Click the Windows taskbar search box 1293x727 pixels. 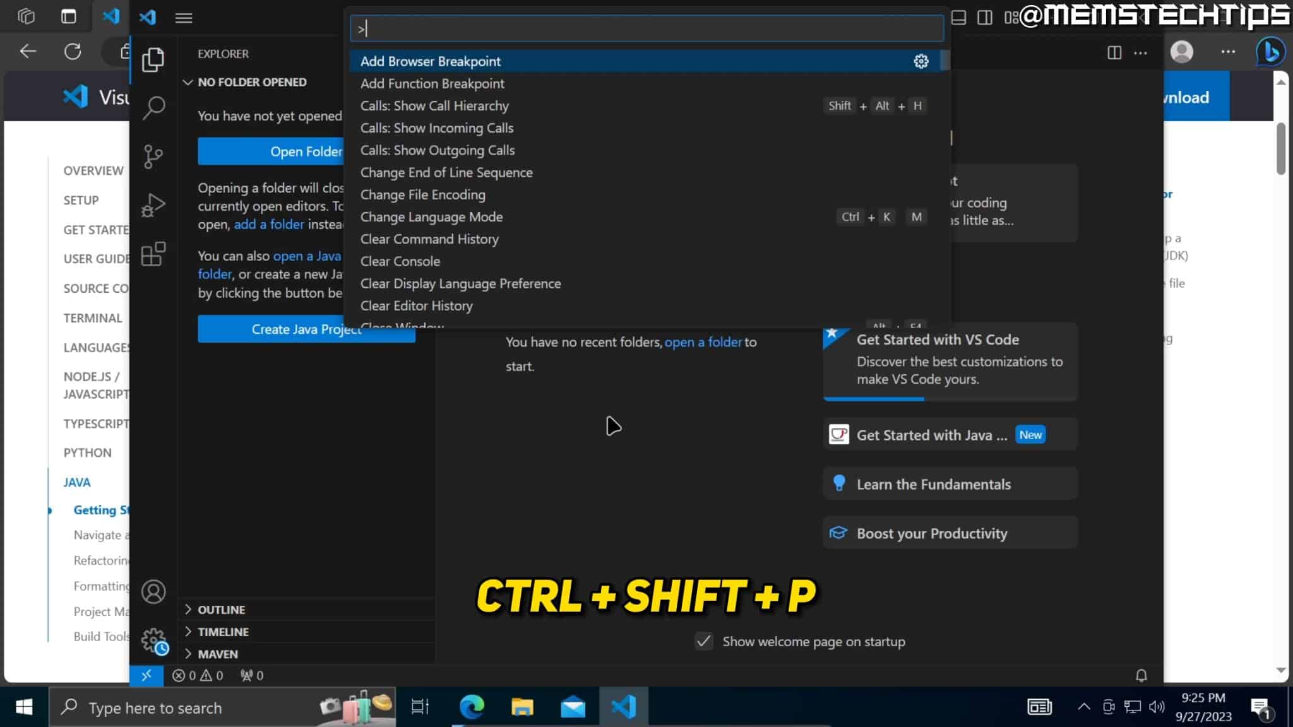click(223, 707)
